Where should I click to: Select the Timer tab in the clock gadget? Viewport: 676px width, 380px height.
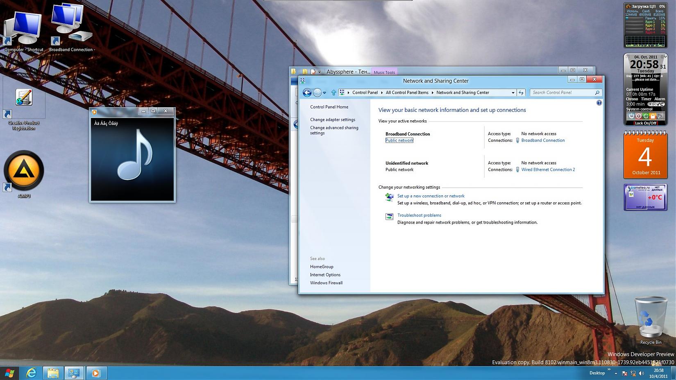pyautogui.click(x=646, y=99)
